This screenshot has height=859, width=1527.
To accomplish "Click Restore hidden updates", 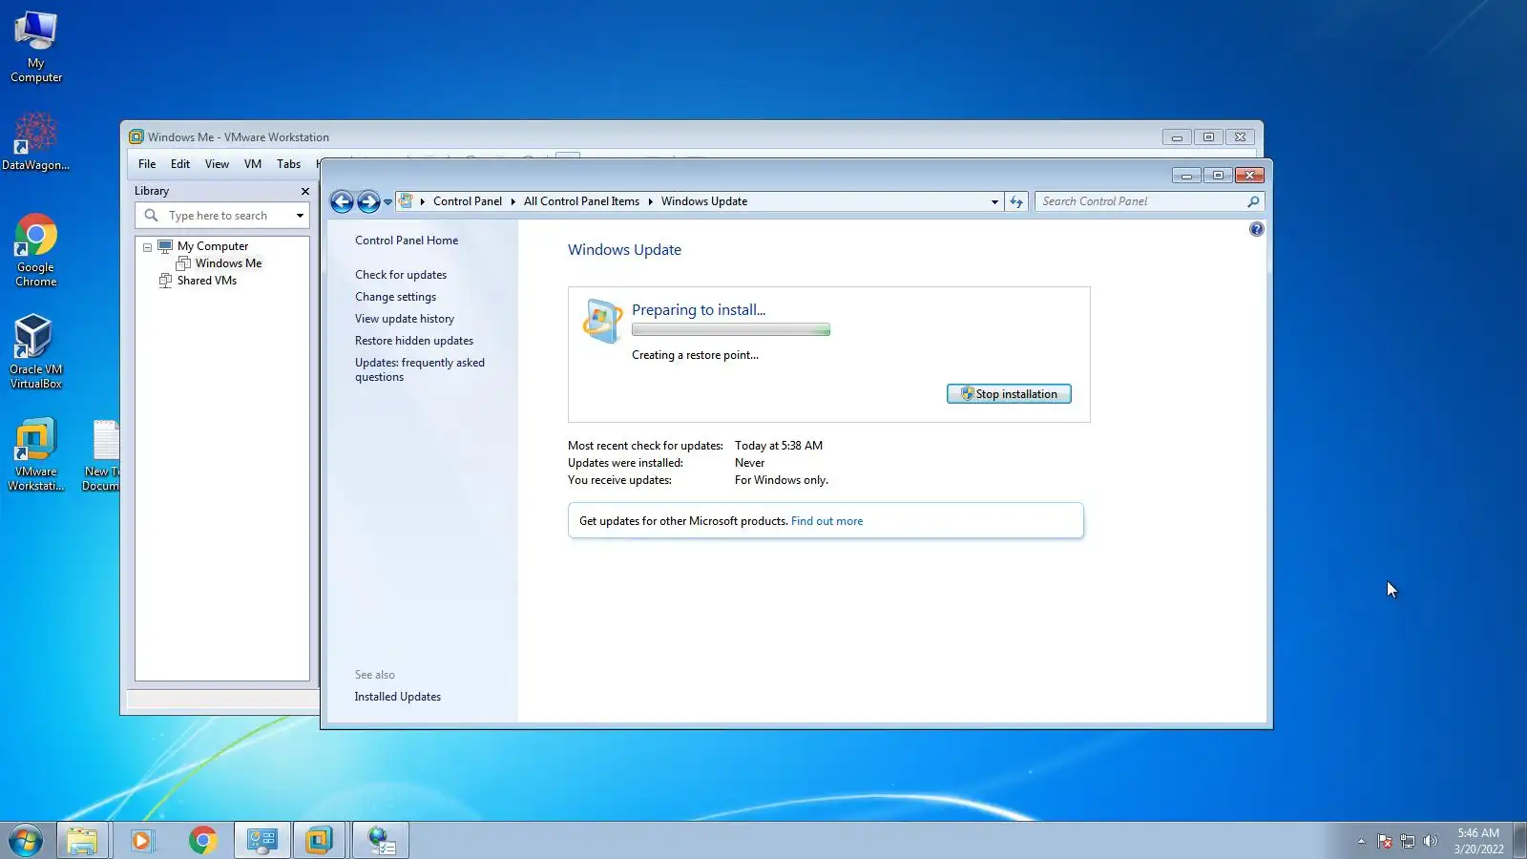I will (414, 341).
